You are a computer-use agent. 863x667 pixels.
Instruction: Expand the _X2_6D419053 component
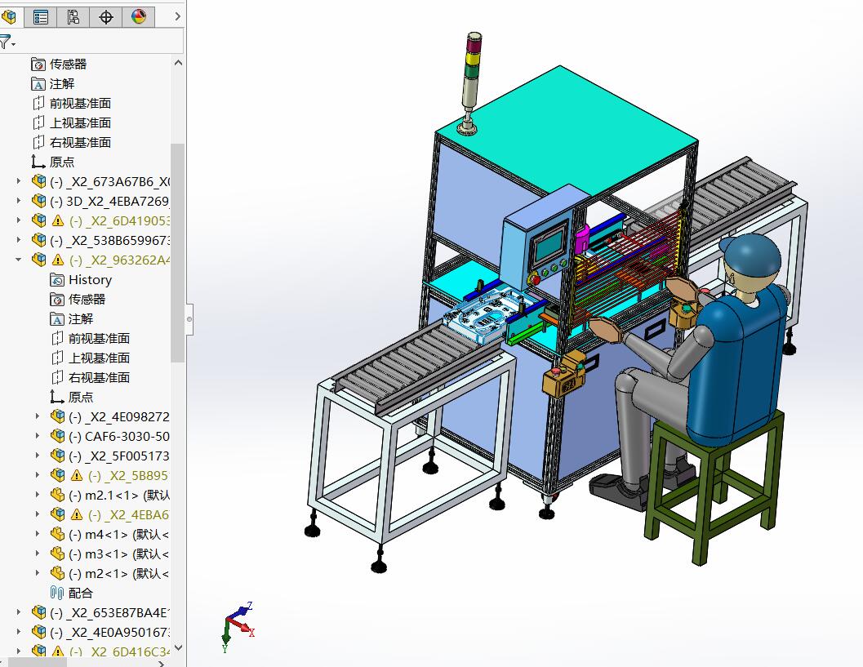click(19, 220)
